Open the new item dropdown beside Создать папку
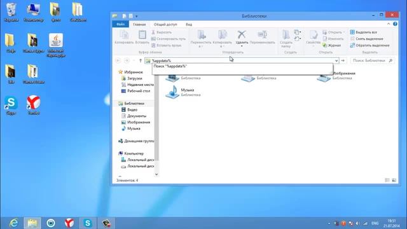The image size is (407, 229). pyautogui.click(x=298, y=32)
